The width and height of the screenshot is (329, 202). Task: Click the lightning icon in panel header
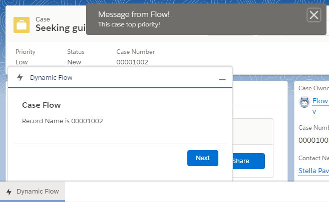click(x=20, y=77)
